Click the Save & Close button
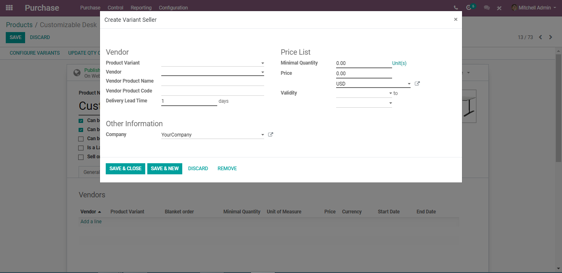 [125, 169]
